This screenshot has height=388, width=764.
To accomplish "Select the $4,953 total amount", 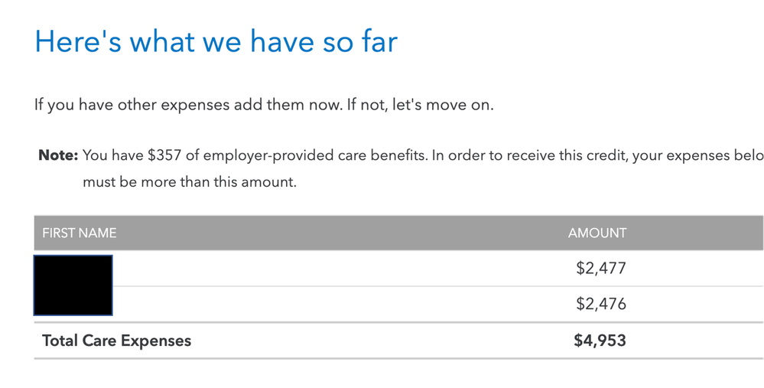I will [600, 341].
